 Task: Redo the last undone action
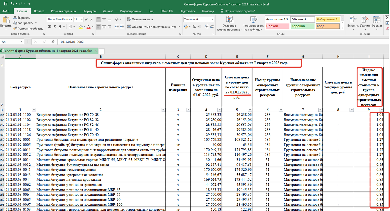click(x=21, y=4)
